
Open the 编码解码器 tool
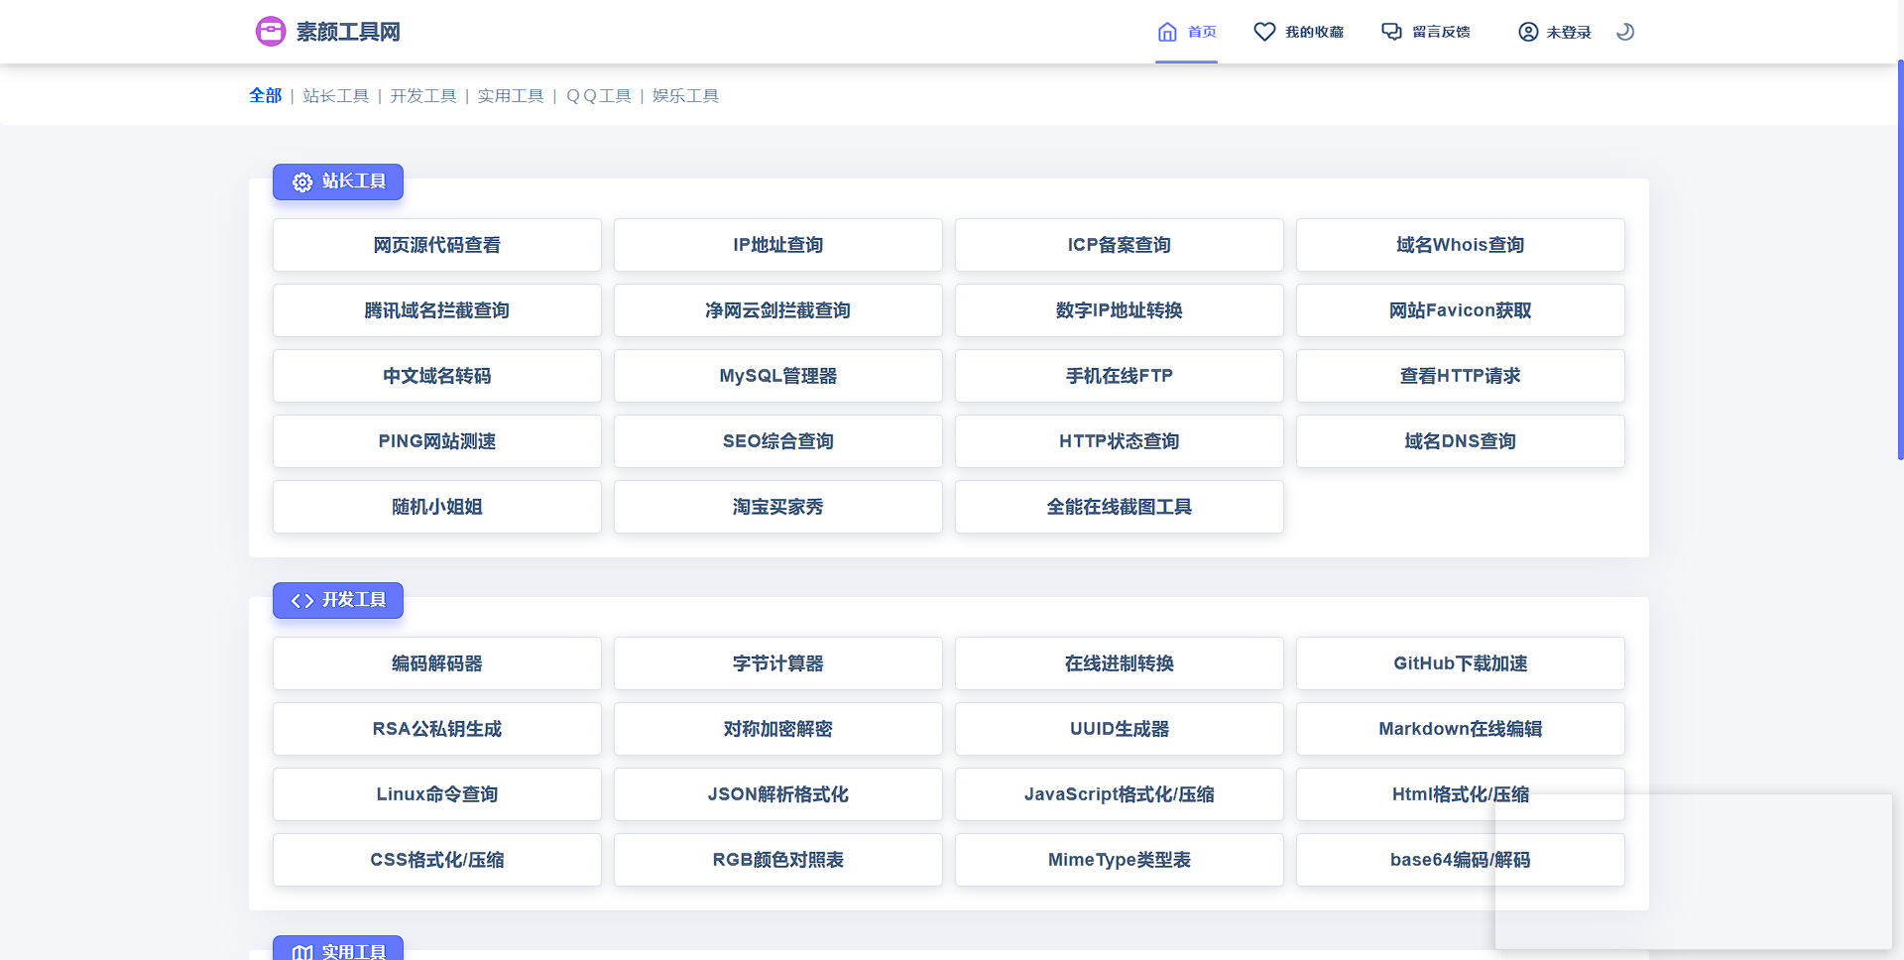437,663
